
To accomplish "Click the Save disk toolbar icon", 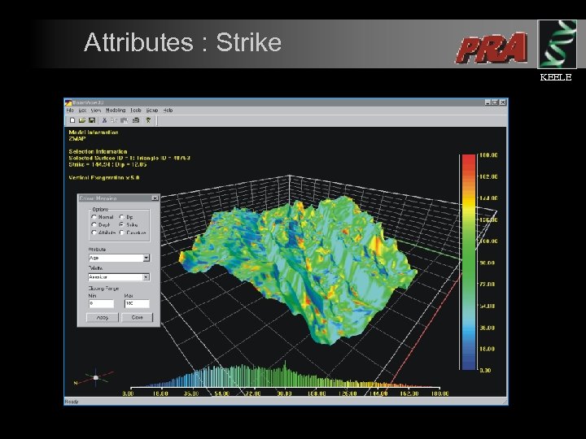I will (91, 120).
